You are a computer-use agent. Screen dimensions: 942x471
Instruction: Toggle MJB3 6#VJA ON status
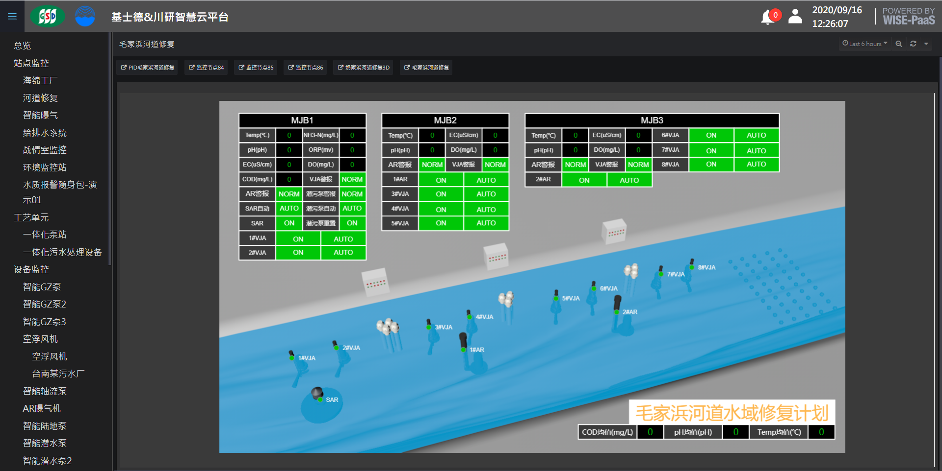pos(711,136)
